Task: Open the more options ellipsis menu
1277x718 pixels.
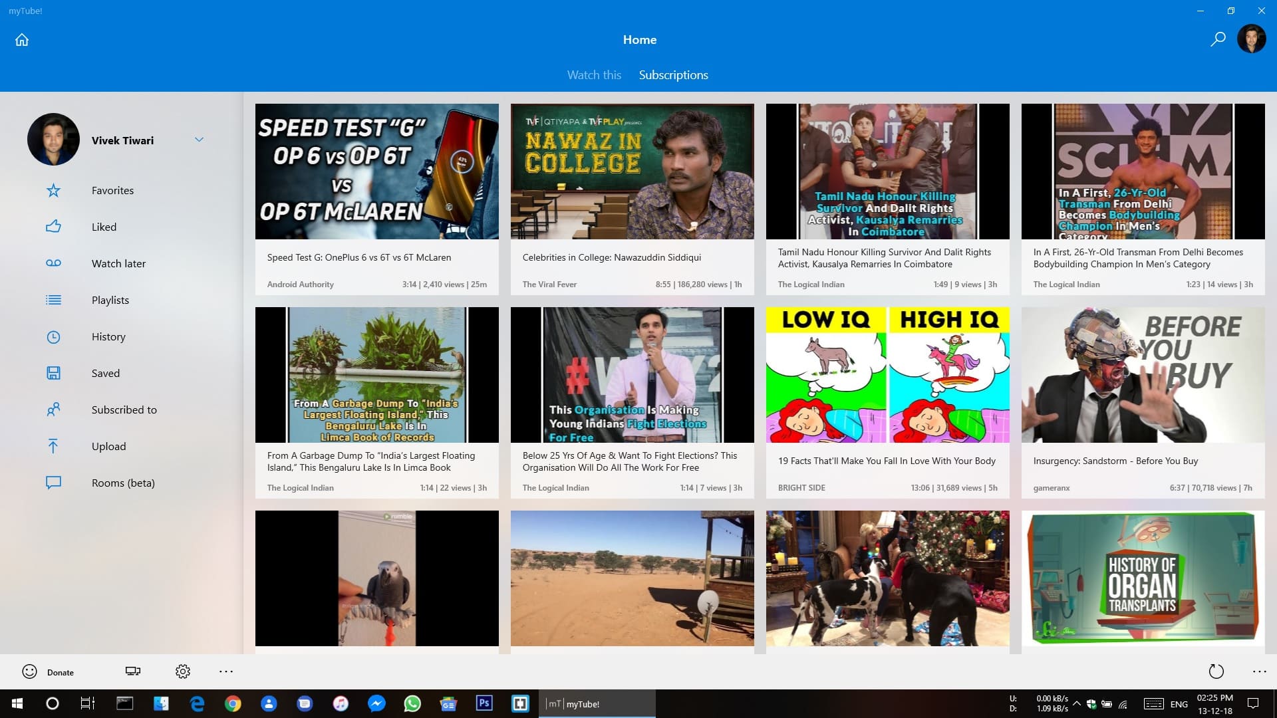Action: (226, 671)
